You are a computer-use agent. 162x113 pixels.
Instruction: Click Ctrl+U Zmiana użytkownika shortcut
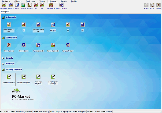click(x=21, y=112)
